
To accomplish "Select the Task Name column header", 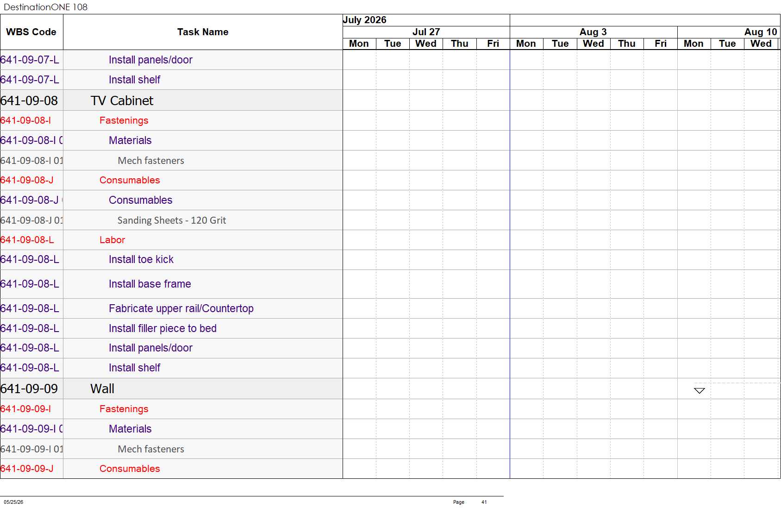I will pyautogui.click(x=203, y=32).
